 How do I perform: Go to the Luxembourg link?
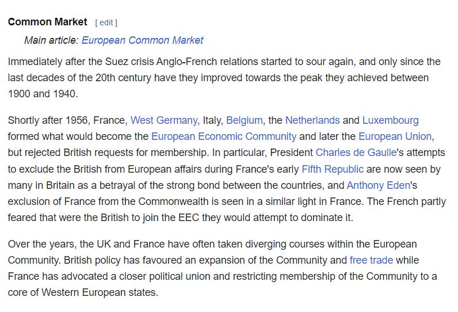[x=391, y=120]
